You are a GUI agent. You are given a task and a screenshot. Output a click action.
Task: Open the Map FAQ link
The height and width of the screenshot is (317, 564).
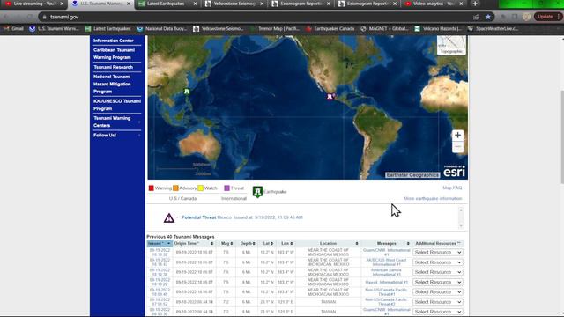[x=452, y=188]
